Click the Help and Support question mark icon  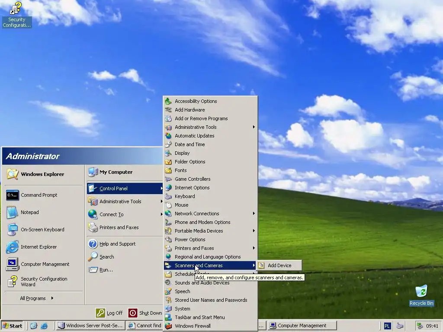tap(93, 244)
